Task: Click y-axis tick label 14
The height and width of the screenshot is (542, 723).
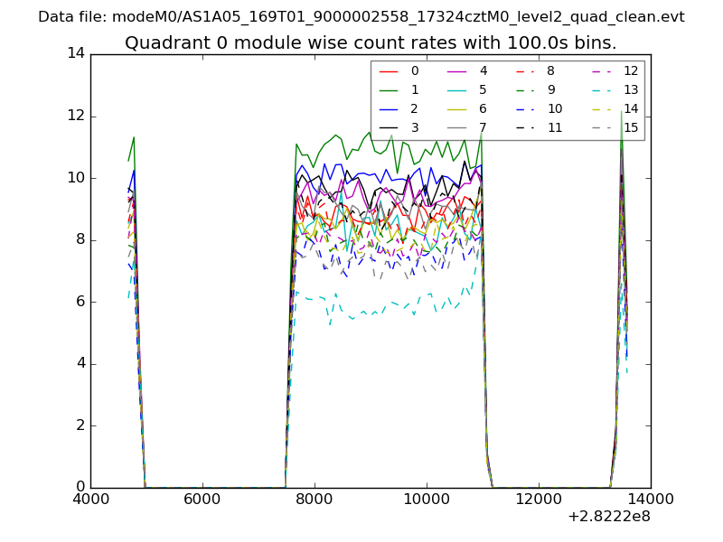Action: [75, 54]
